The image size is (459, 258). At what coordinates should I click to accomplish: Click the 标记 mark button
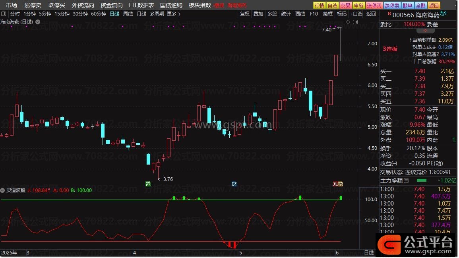click(342, 14)
